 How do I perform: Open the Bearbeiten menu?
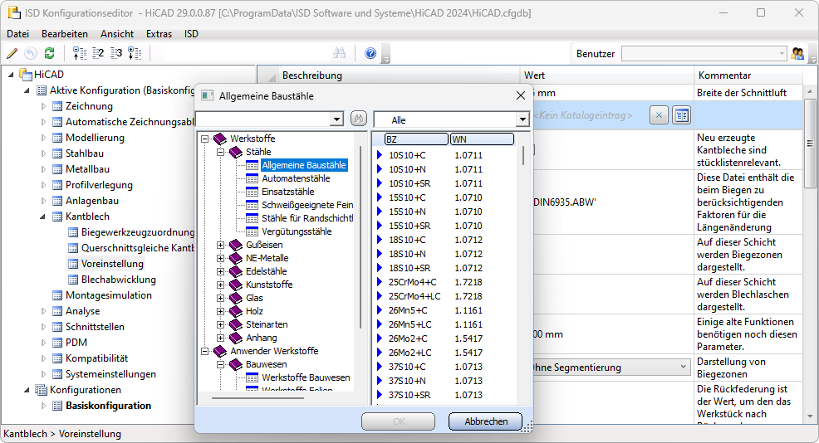tap(65, 33)
